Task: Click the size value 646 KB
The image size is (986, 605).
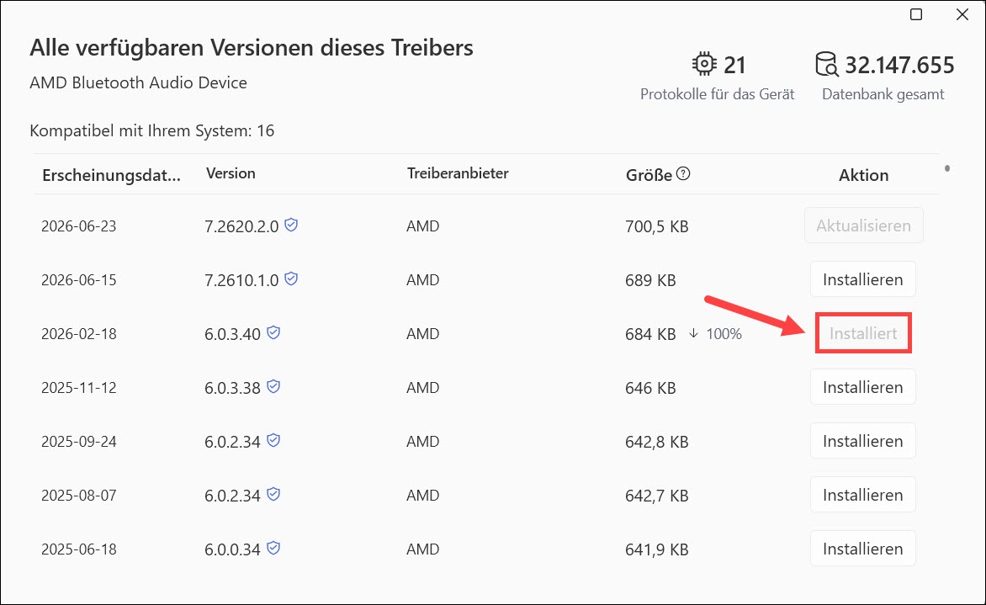Action: pyautogui.click(x=650, y=388)
